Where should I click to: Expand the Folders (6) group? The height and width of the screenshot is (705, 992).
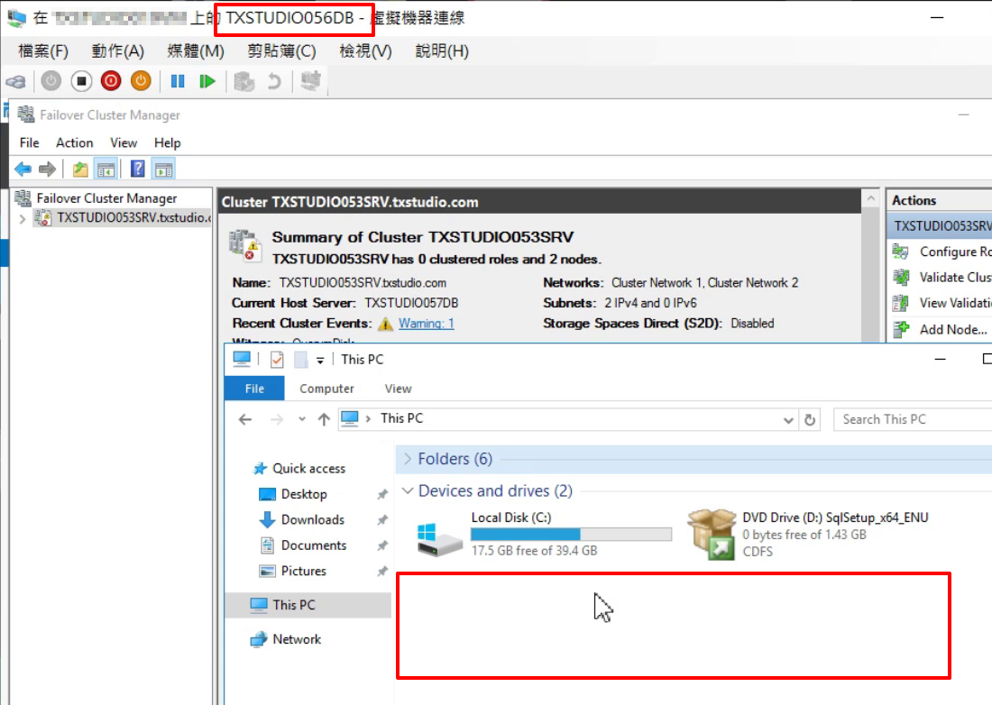[408, 459]
